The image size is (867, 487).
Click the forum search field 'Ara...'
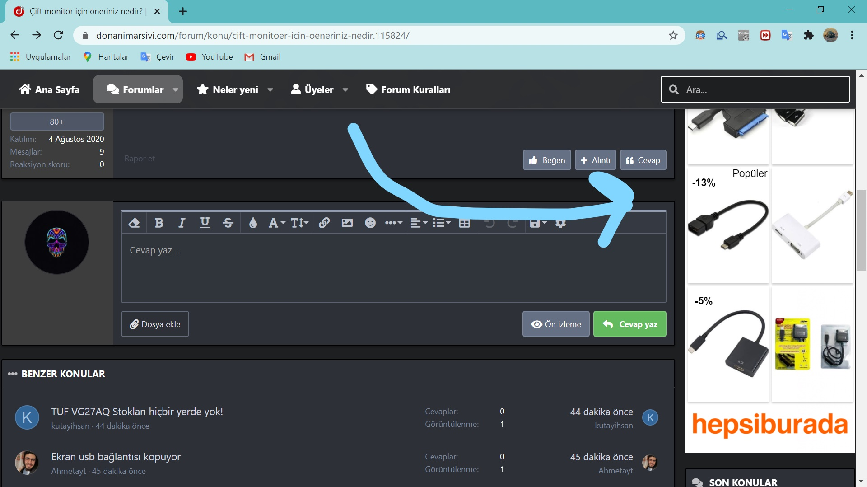(x=755, y=89)
